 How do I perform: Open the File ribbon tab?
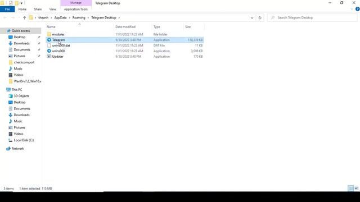coord(7,9)
